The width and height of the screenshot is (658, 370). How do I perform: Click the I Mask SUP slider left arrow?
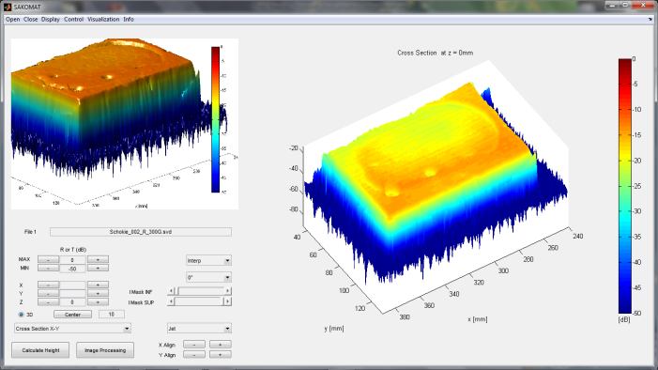coord(171,301)
